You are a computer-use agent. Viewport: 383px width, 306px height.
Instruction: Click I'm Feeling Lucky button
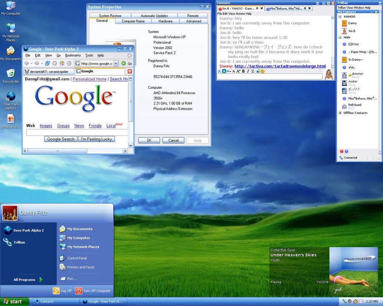[97, 139]
